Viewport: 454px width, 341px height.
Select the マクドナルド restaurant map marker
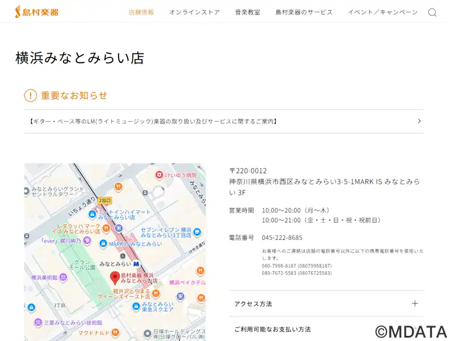pyautogui.click(x=115, y=332)
